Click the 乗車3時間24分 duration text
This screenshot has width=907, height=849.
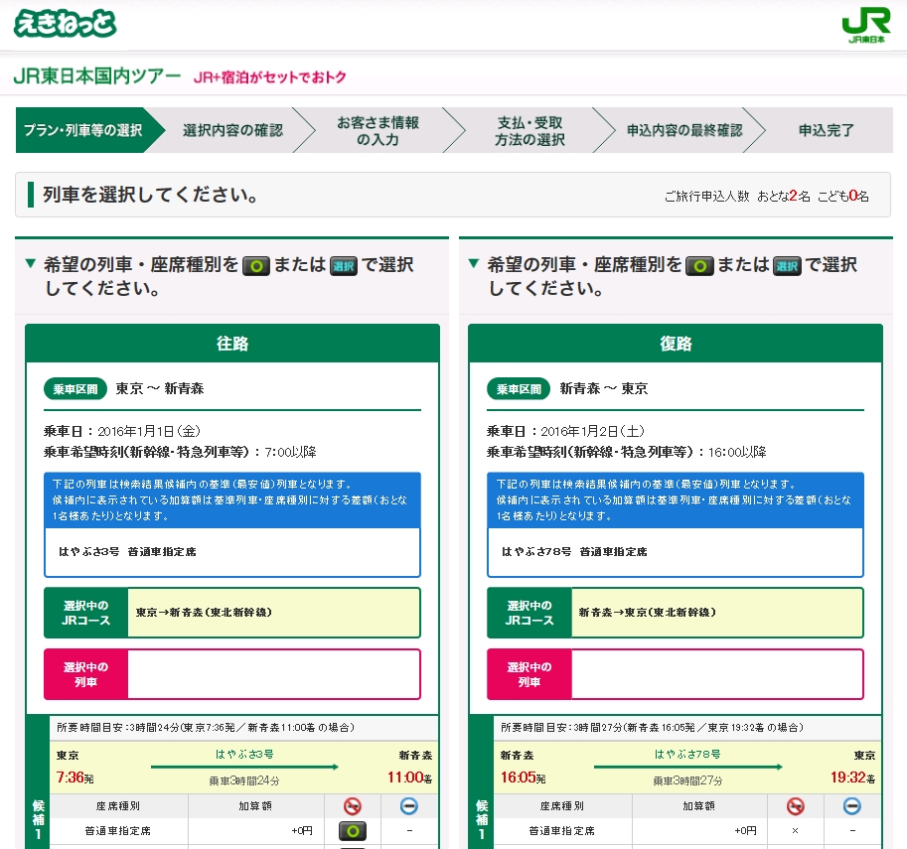244,780
